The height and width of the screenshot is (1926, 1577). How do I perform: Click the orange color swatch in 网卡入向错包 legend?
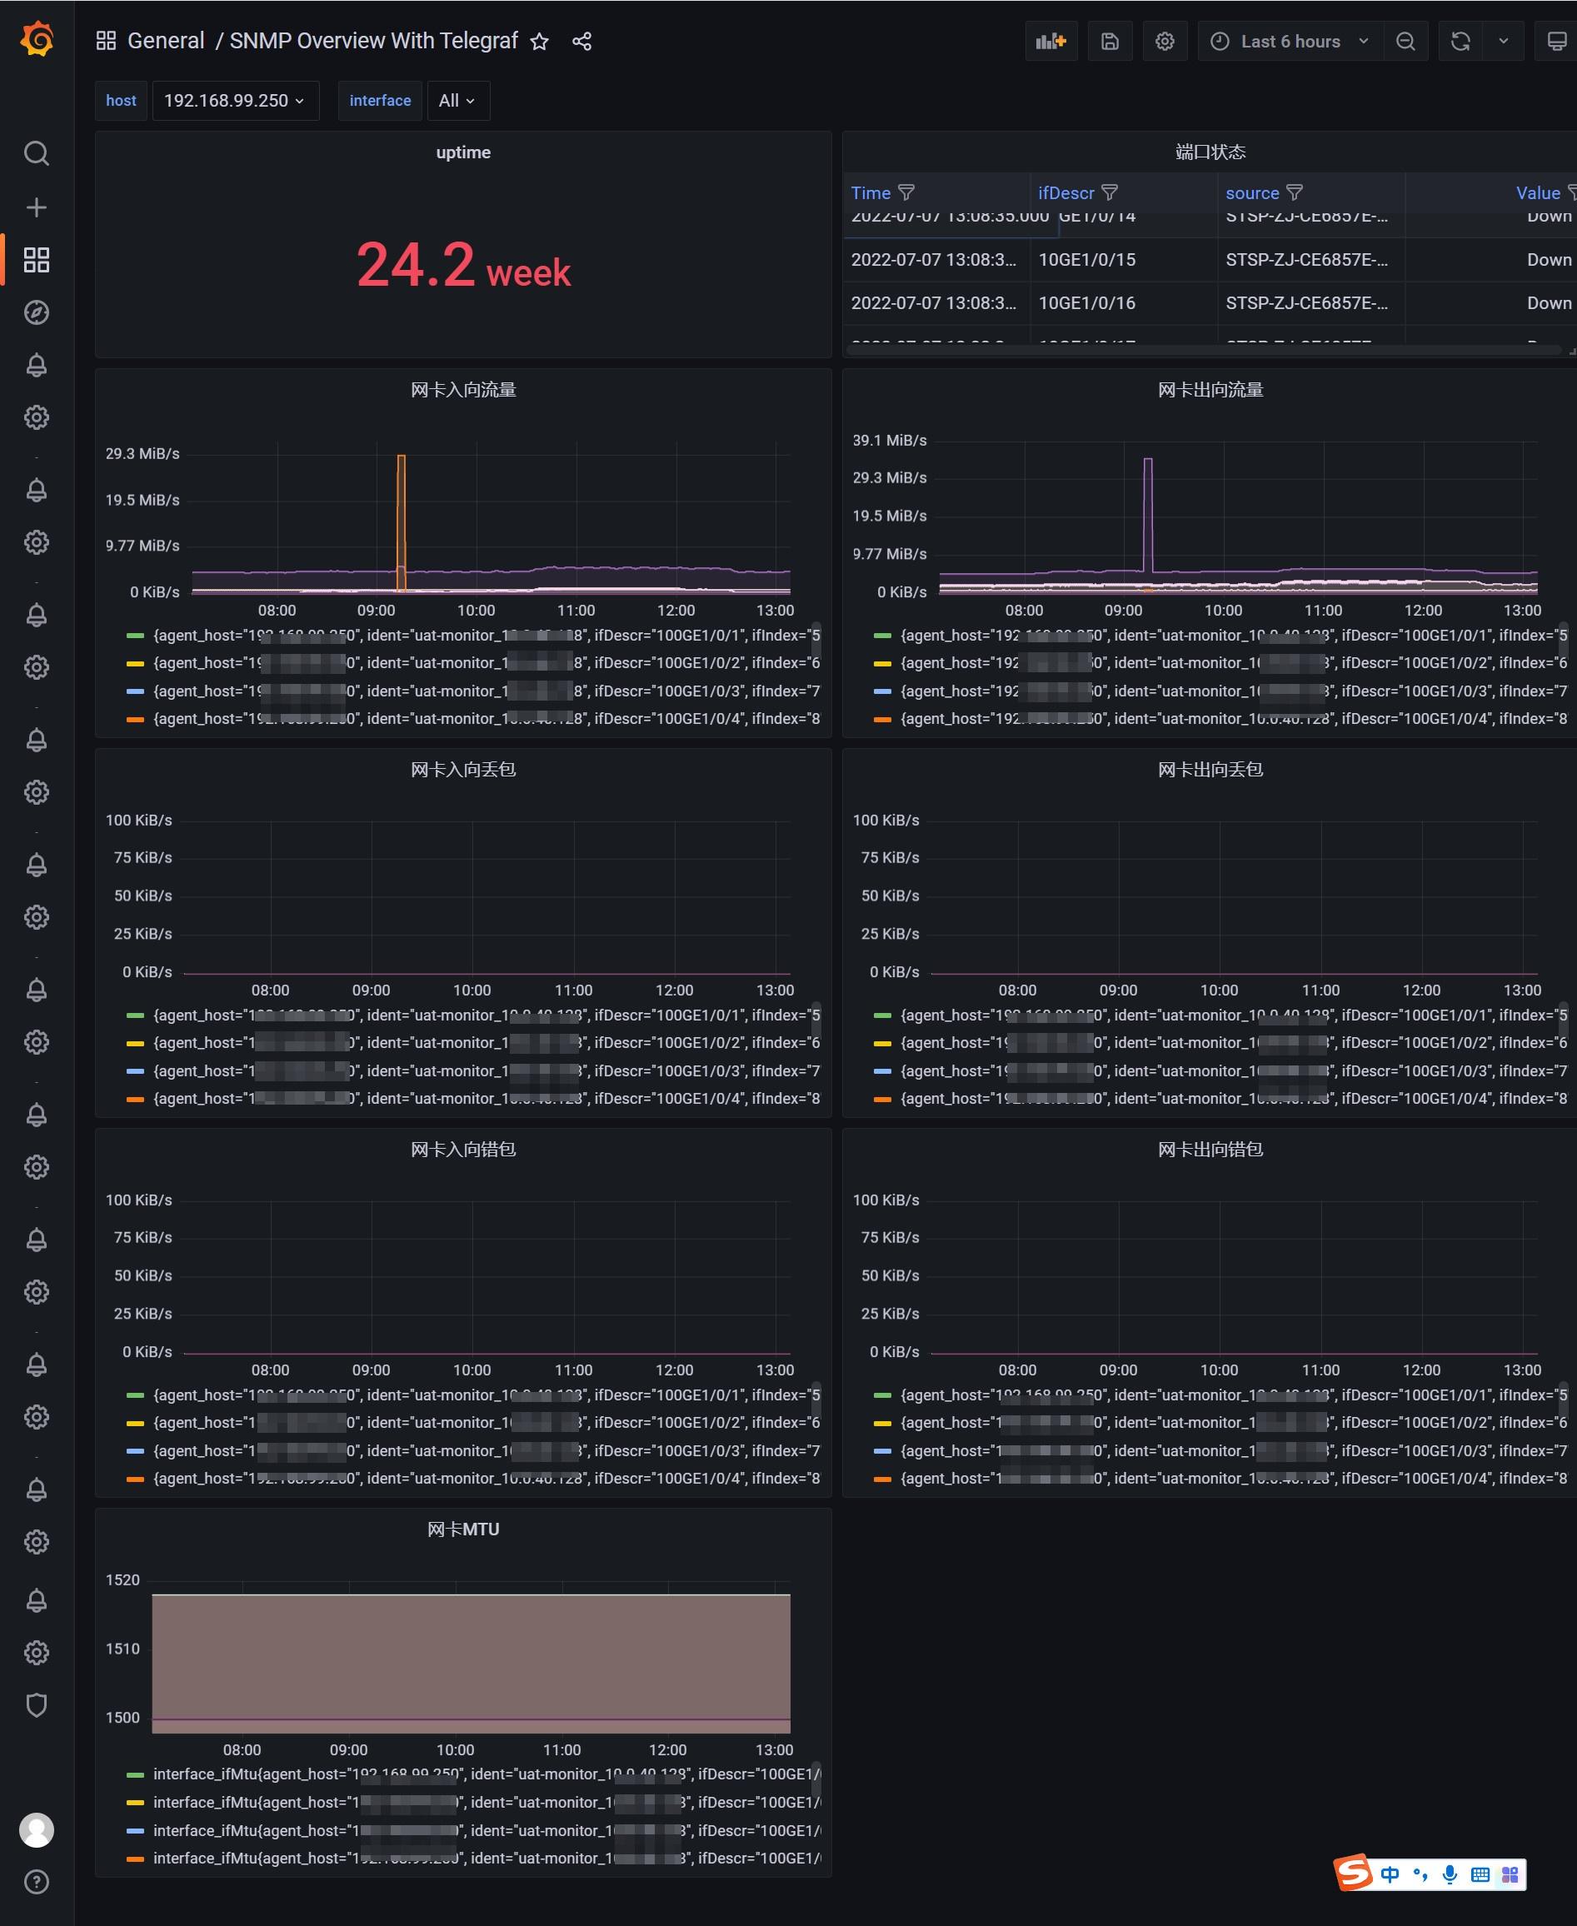[x=135, y=1479]
